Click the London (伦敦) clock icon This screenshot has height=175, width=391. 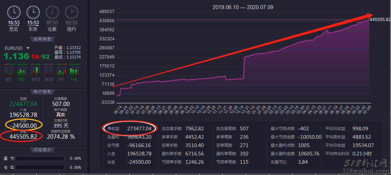click(x=52, y=12)
